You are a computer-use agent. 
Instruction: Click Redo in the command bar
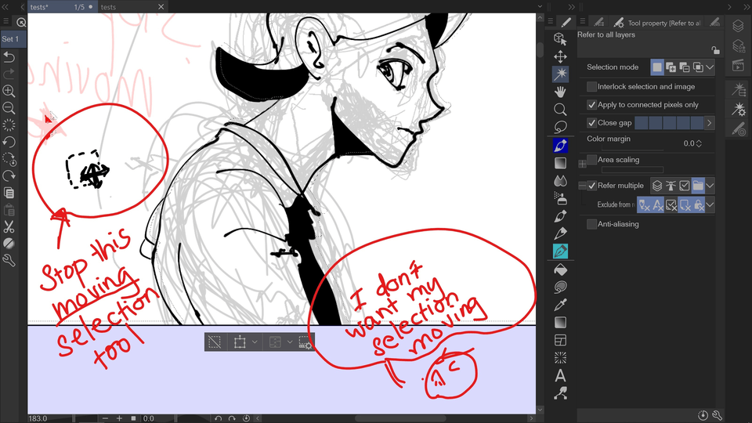coord(9,74)
